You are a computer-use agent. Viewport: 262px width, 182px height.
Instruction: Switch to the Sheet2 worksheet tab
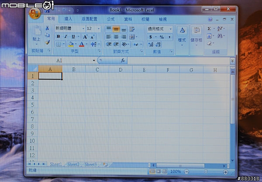[x=73, y=165]
